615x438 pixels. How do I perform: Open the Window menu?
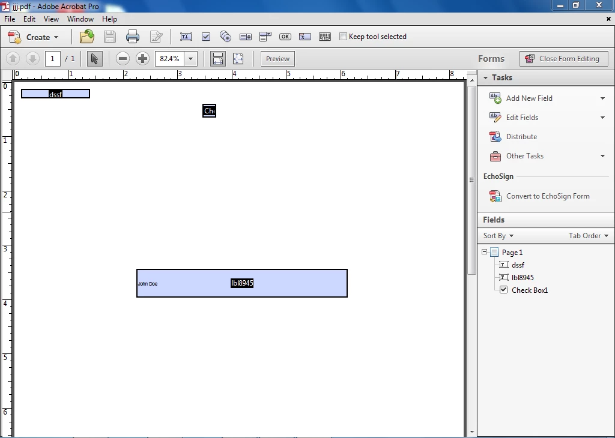coord(80,19)
